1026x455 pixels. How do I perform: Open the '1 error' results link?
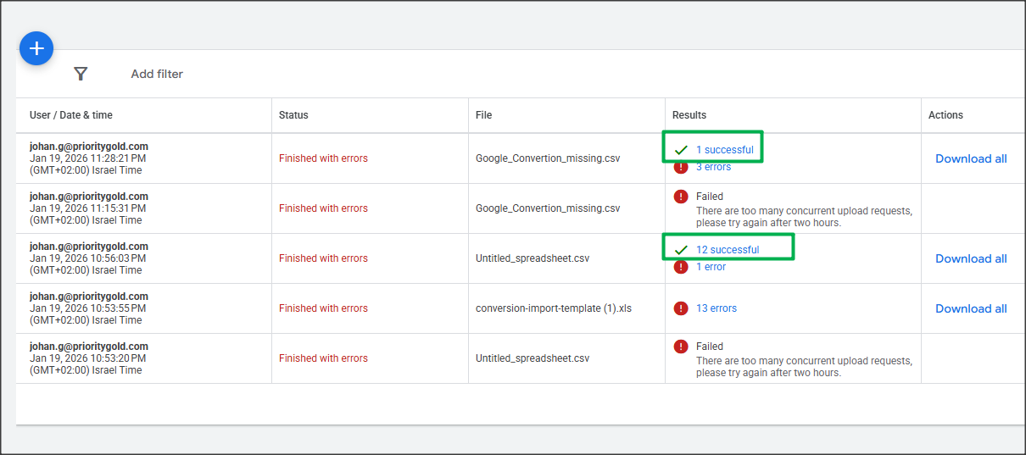(711, 267)
